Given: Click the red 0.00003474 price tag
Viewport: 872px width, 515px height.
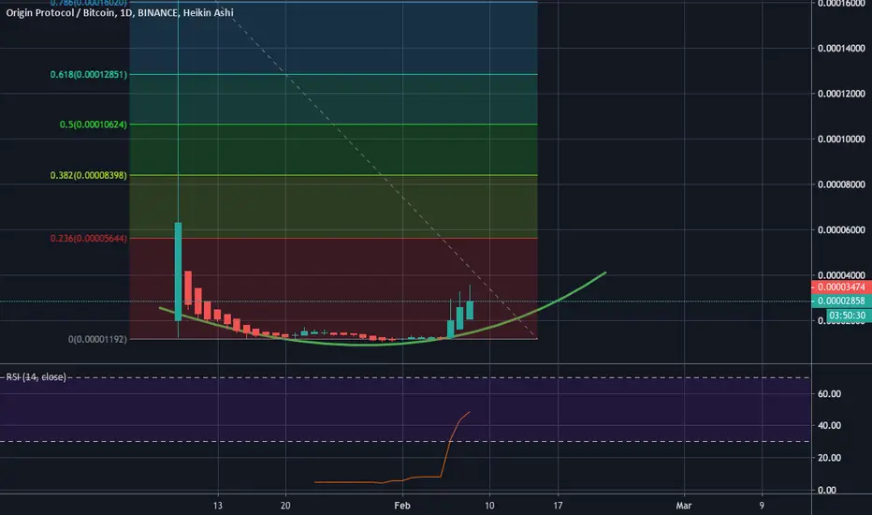Looking at the screenshot, I should [x=841, y=287].
